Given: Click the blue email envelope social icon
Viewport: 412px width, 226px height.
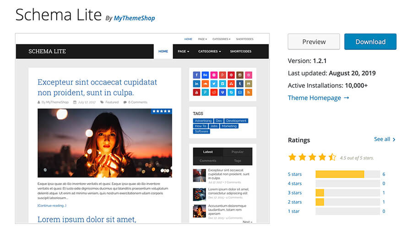Looking at the screenshot, I should click(240, 92).
